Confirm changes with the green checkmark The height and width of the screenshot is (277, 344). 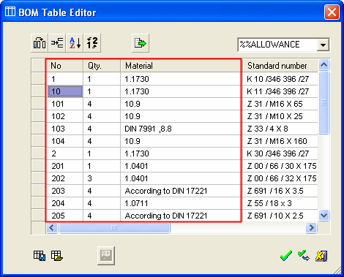[286, 256]
